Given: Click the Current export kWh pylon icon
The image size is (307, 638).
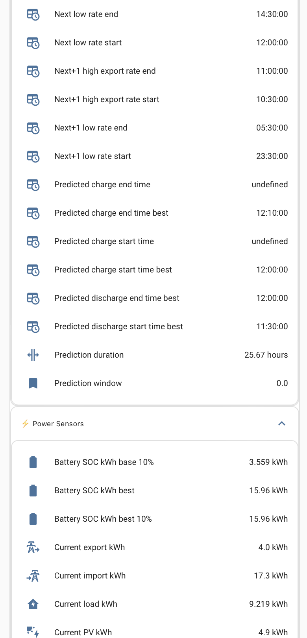Looking at the screenshot, I should coord(33,547).
